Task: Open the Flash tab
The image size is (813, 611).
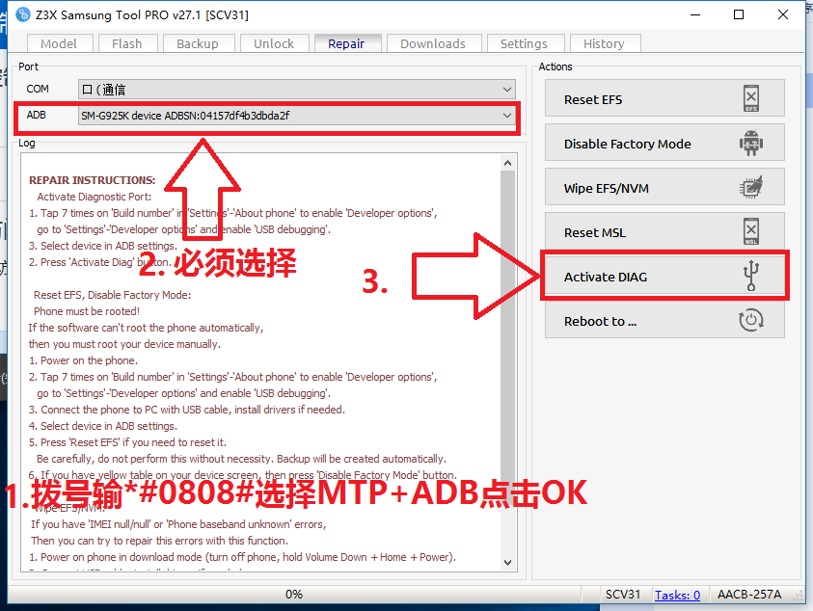Action: (x=127, y=43)
